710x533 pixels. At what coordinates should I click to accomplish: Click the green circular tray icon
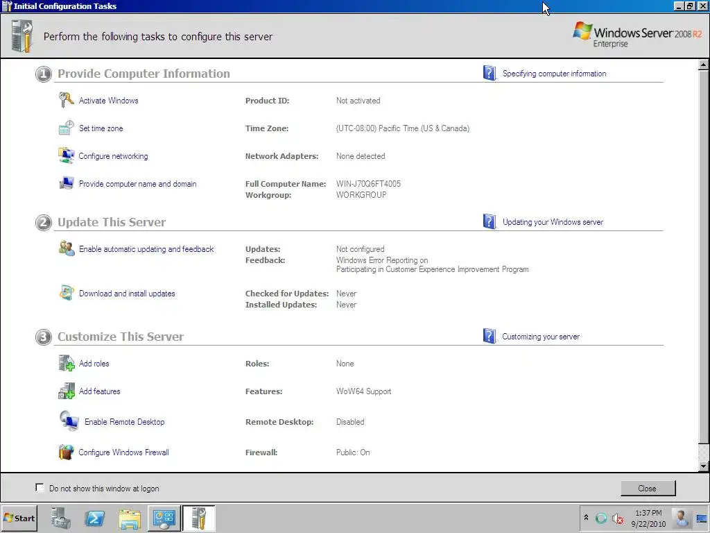(x=601, y=518)
